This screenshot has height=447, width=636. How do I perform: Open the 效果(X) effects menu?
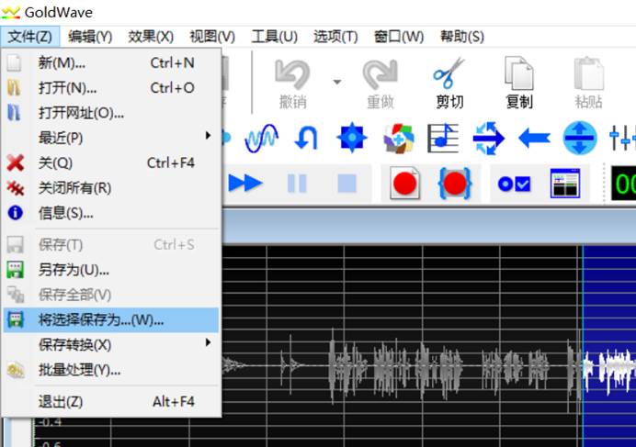pos(151,37)
